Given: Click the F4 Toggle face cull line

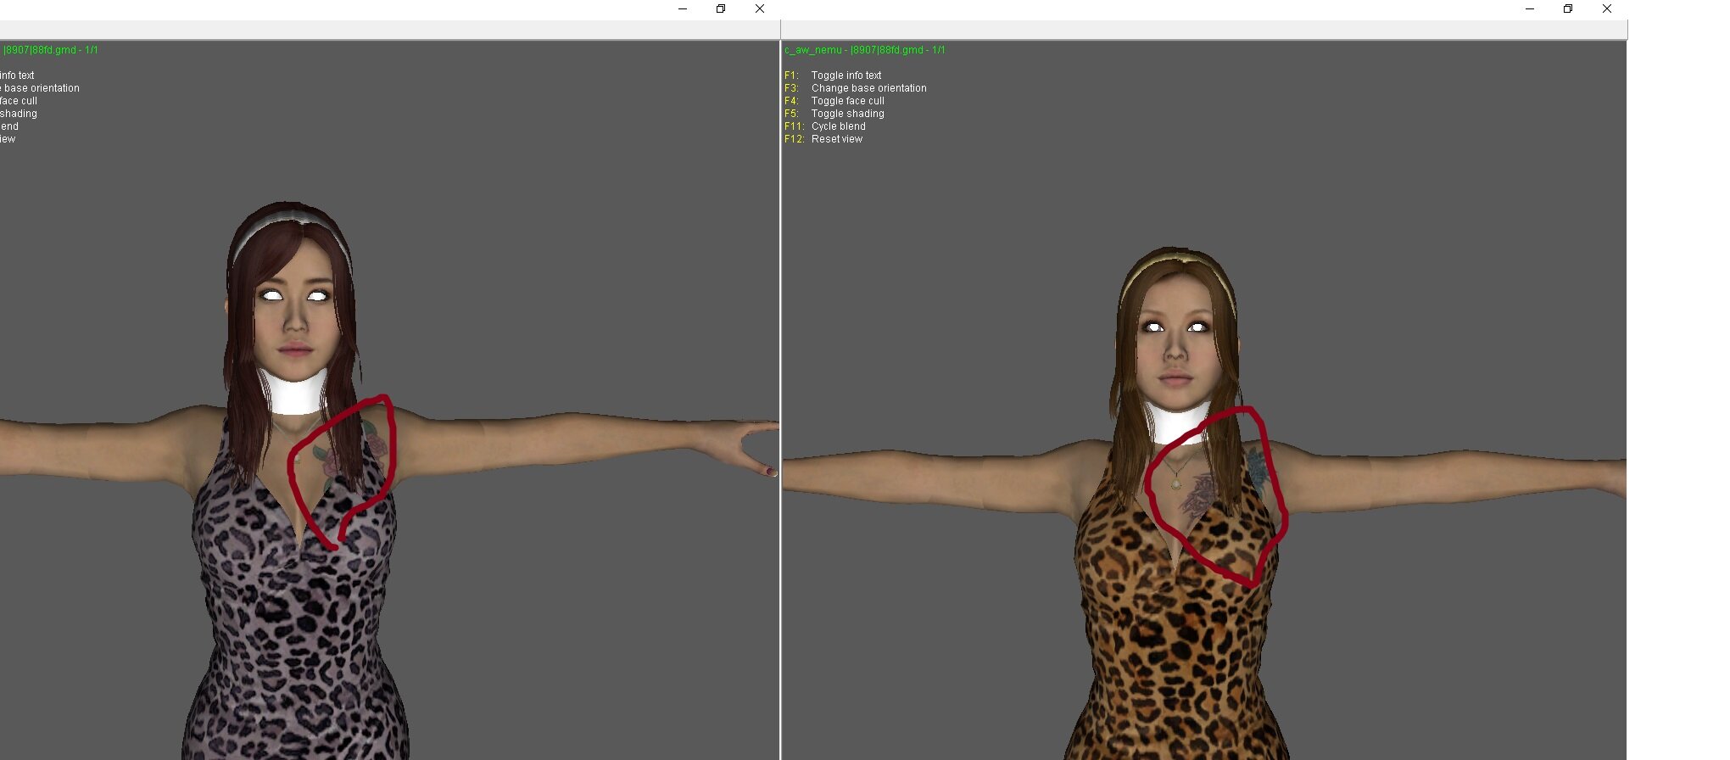Looking at the screenshot, I should (x=847, y=101).
